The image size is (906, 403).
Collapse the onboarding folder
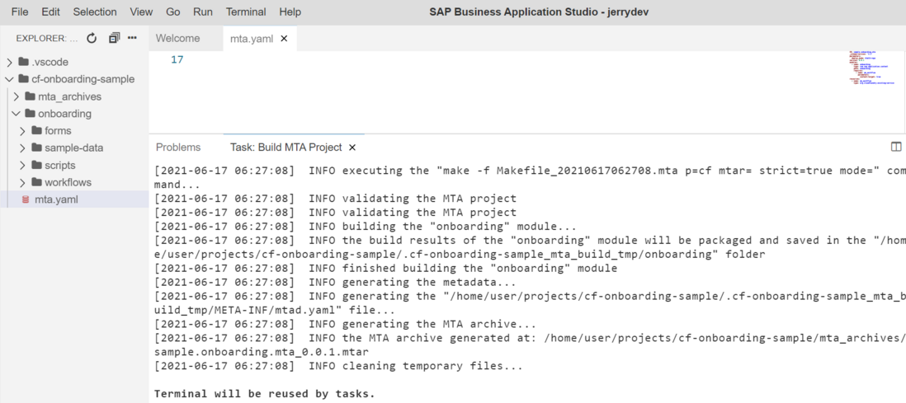17,114
